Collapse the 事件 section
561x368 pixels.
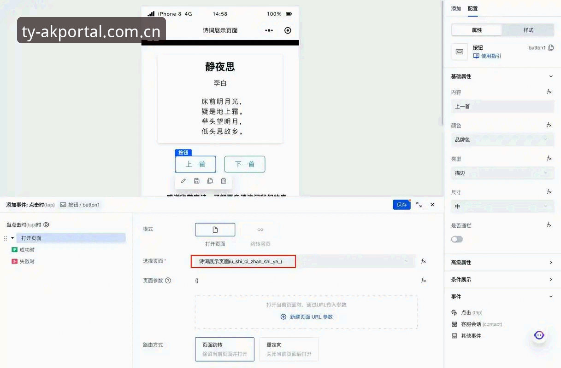coord(551,297)
